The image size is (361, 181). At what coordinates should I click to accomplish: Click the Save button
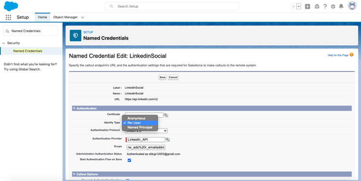click(162, 77)
